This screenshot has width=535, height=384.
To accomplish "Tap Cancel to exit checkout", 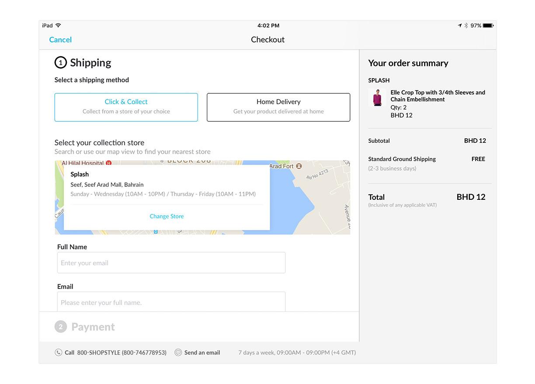I will coord(60,40).
